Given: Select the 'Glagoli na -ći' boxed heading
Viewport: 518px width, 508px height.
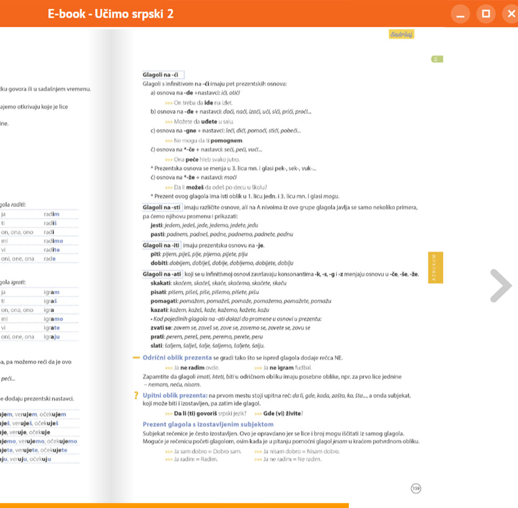Looking at the screenshot, I should (162, 75).
